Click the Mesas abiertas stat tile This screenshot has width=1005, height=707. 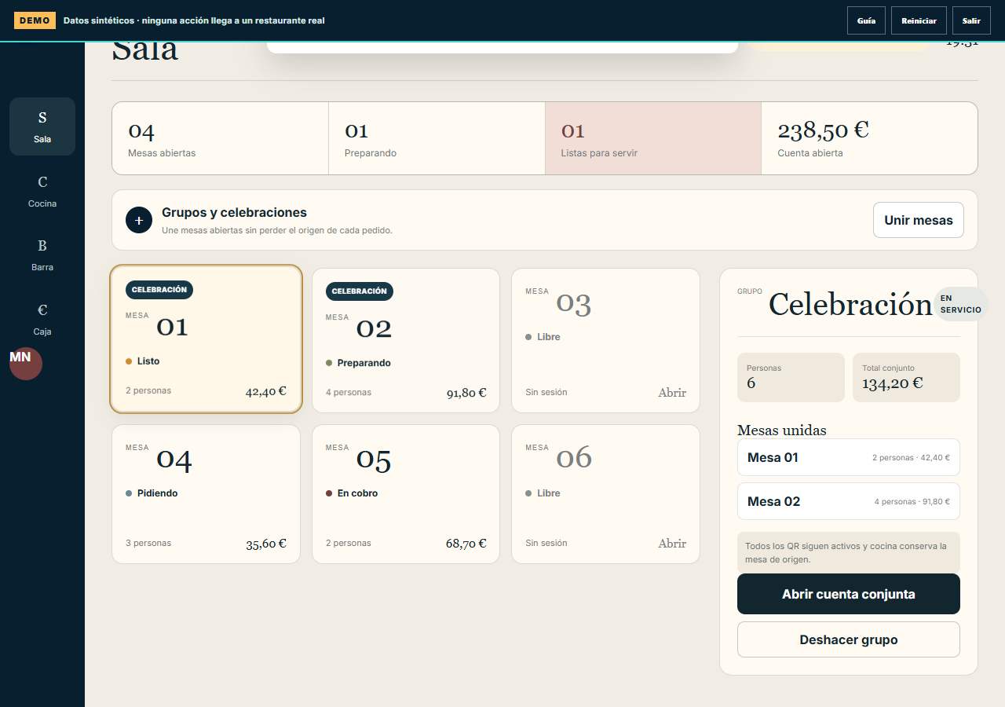coord(221,138)
